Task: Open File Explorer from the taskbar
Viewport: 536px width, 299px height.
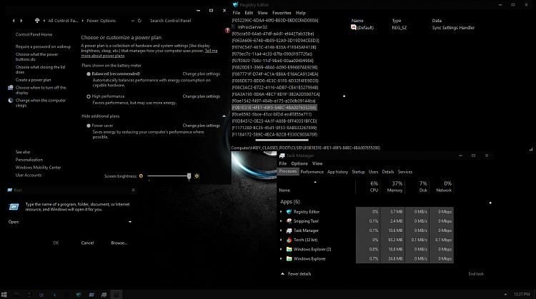Action: [x=16, y=295]
